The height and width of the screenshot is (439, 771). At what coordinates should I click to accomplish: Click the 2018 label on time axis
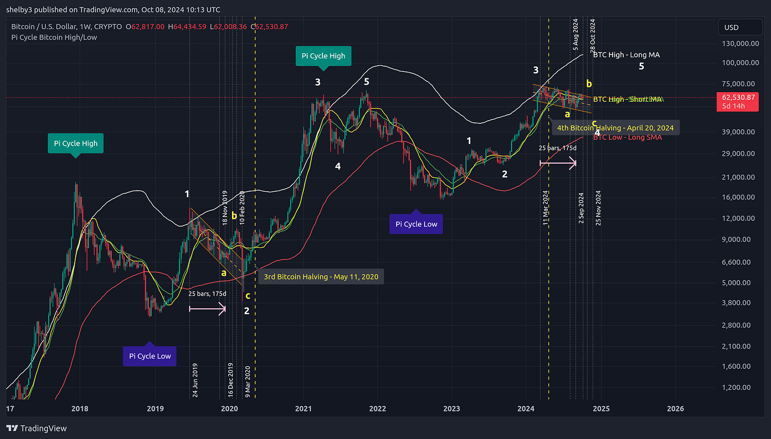(80, 409)
